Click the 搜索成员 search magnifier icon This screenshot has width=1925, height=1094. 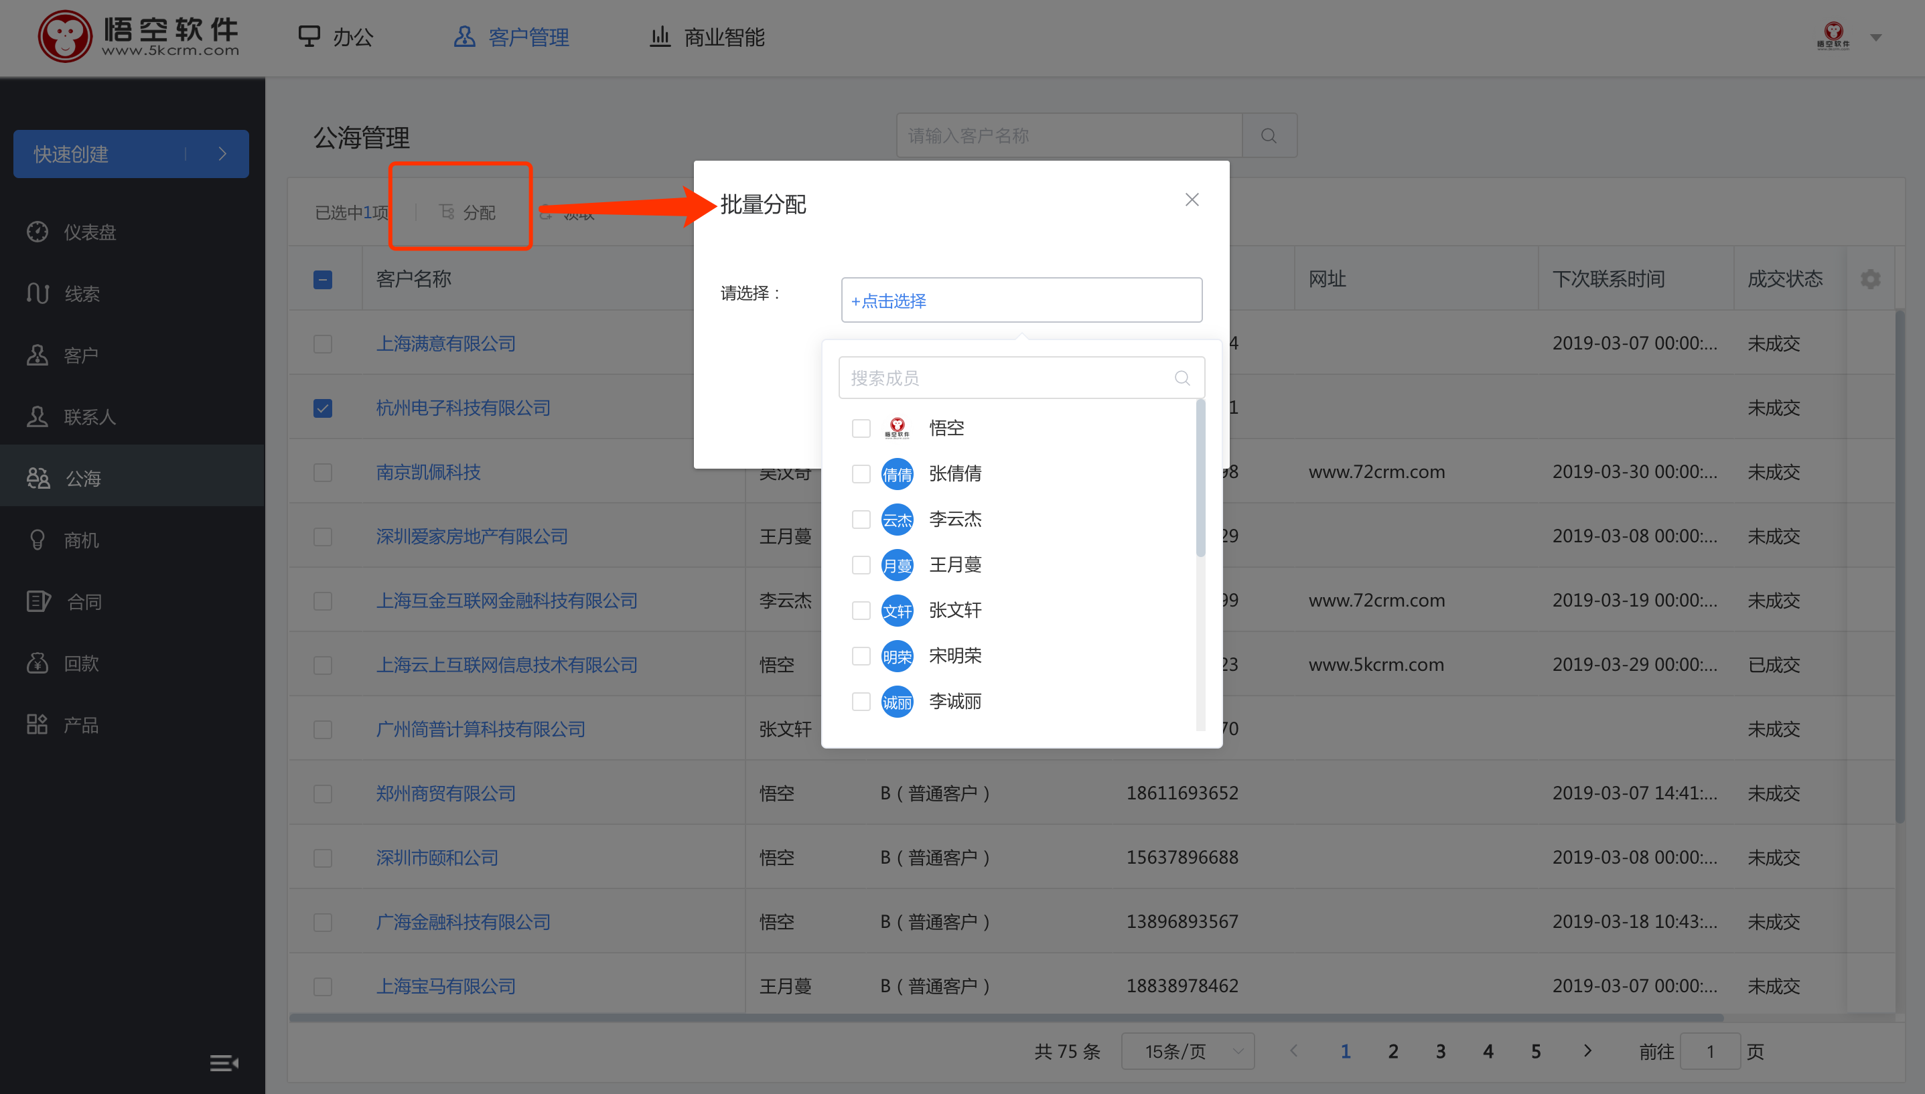click(1182, 378)
